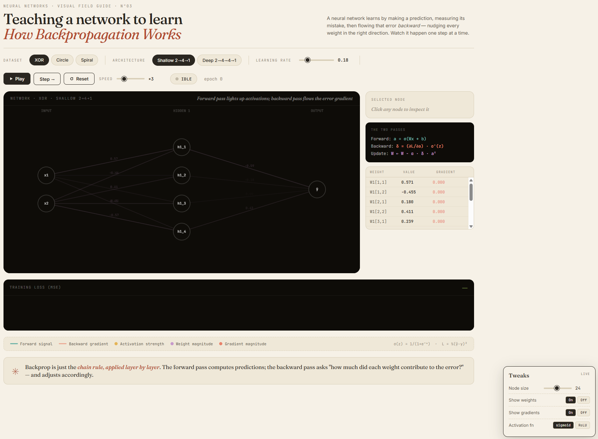
Task: Choose Deep 2→4→4→1 architecture
Action: point(219,60)
